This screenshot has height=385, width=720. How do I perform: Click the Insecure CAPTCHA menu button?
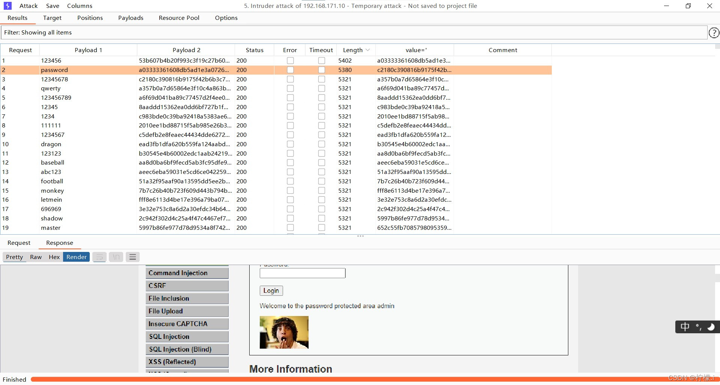[187, 324]
